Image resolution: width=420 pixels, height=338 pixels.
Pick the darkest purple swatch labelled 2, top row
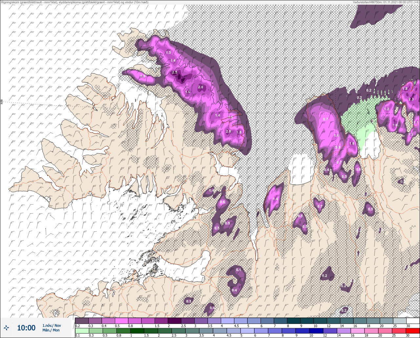(174, 321)
